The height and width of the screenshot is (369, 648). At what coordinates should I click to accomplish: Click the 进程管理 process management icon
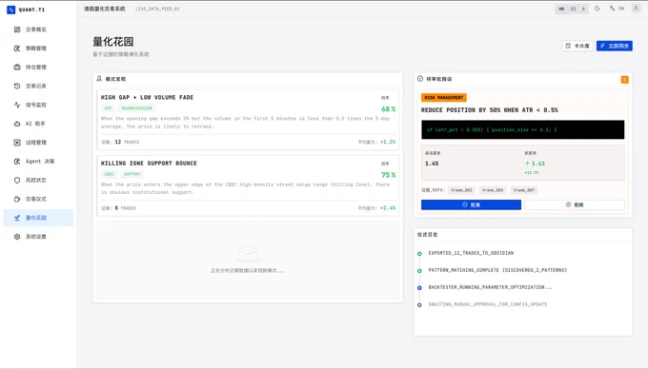(17, 143)
